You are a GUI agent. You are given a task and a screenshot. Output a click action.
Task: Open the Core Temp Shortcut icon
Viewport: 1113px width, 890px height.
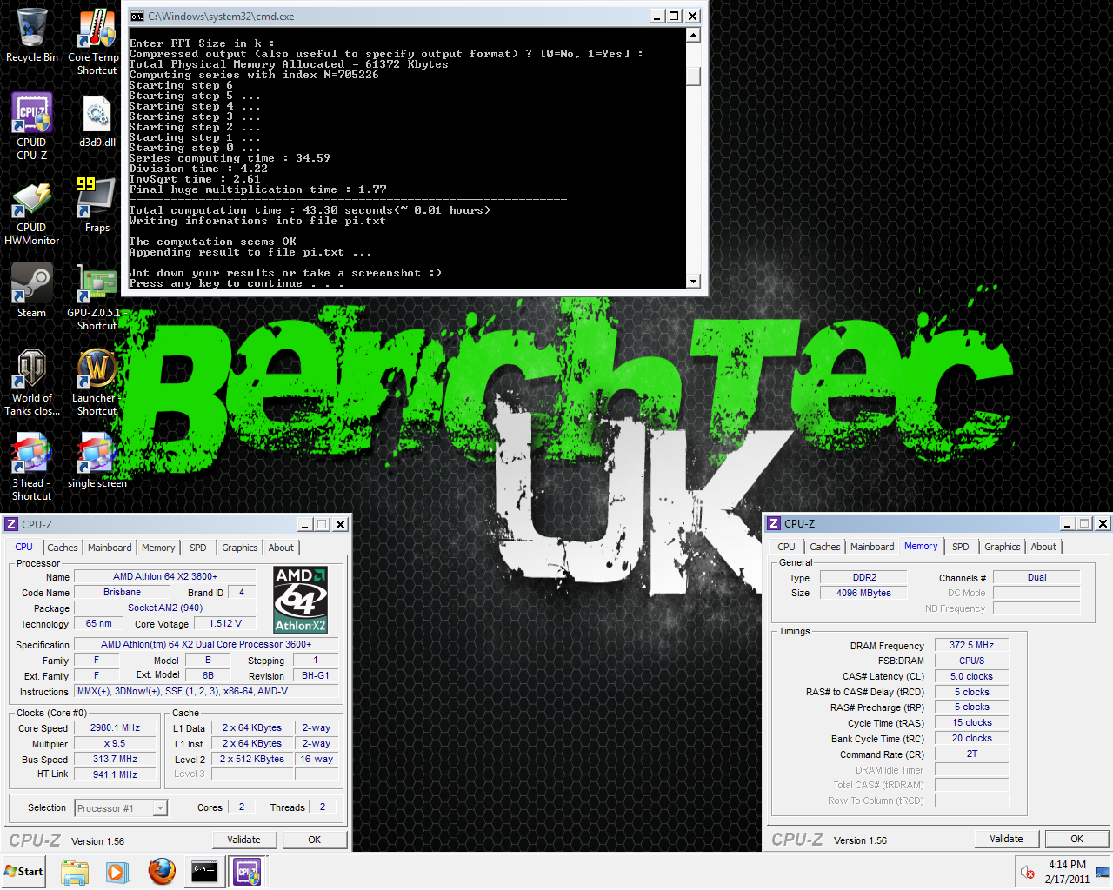97,42
